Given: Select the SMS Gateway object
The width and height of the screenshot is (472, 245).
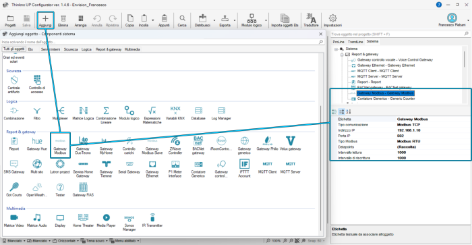Looking at the screenshot, I should tap(14, 167).
